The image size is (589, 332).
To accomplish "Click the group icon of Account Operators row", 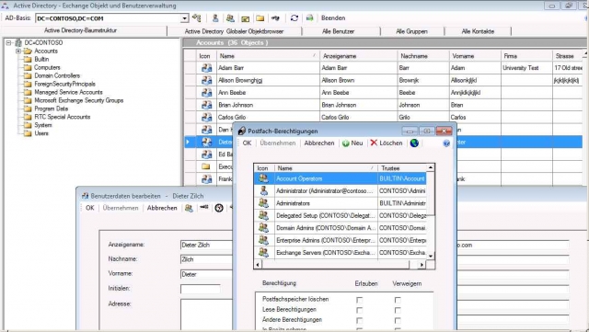I will click(264, 178).
